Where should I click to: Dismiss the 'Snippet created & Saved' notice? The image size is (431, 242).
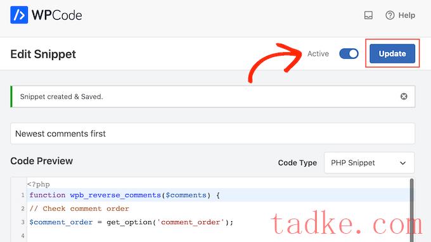[x=404, y=96]
